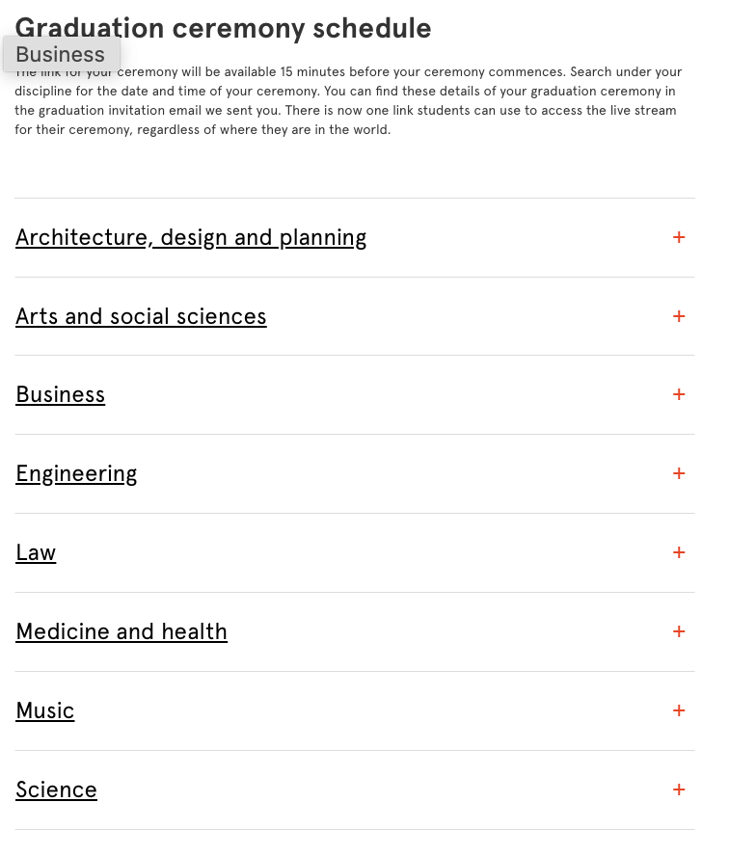The image size is (729, 856).
Task: Click the ceremony link description paragraph
Action: 348,100
